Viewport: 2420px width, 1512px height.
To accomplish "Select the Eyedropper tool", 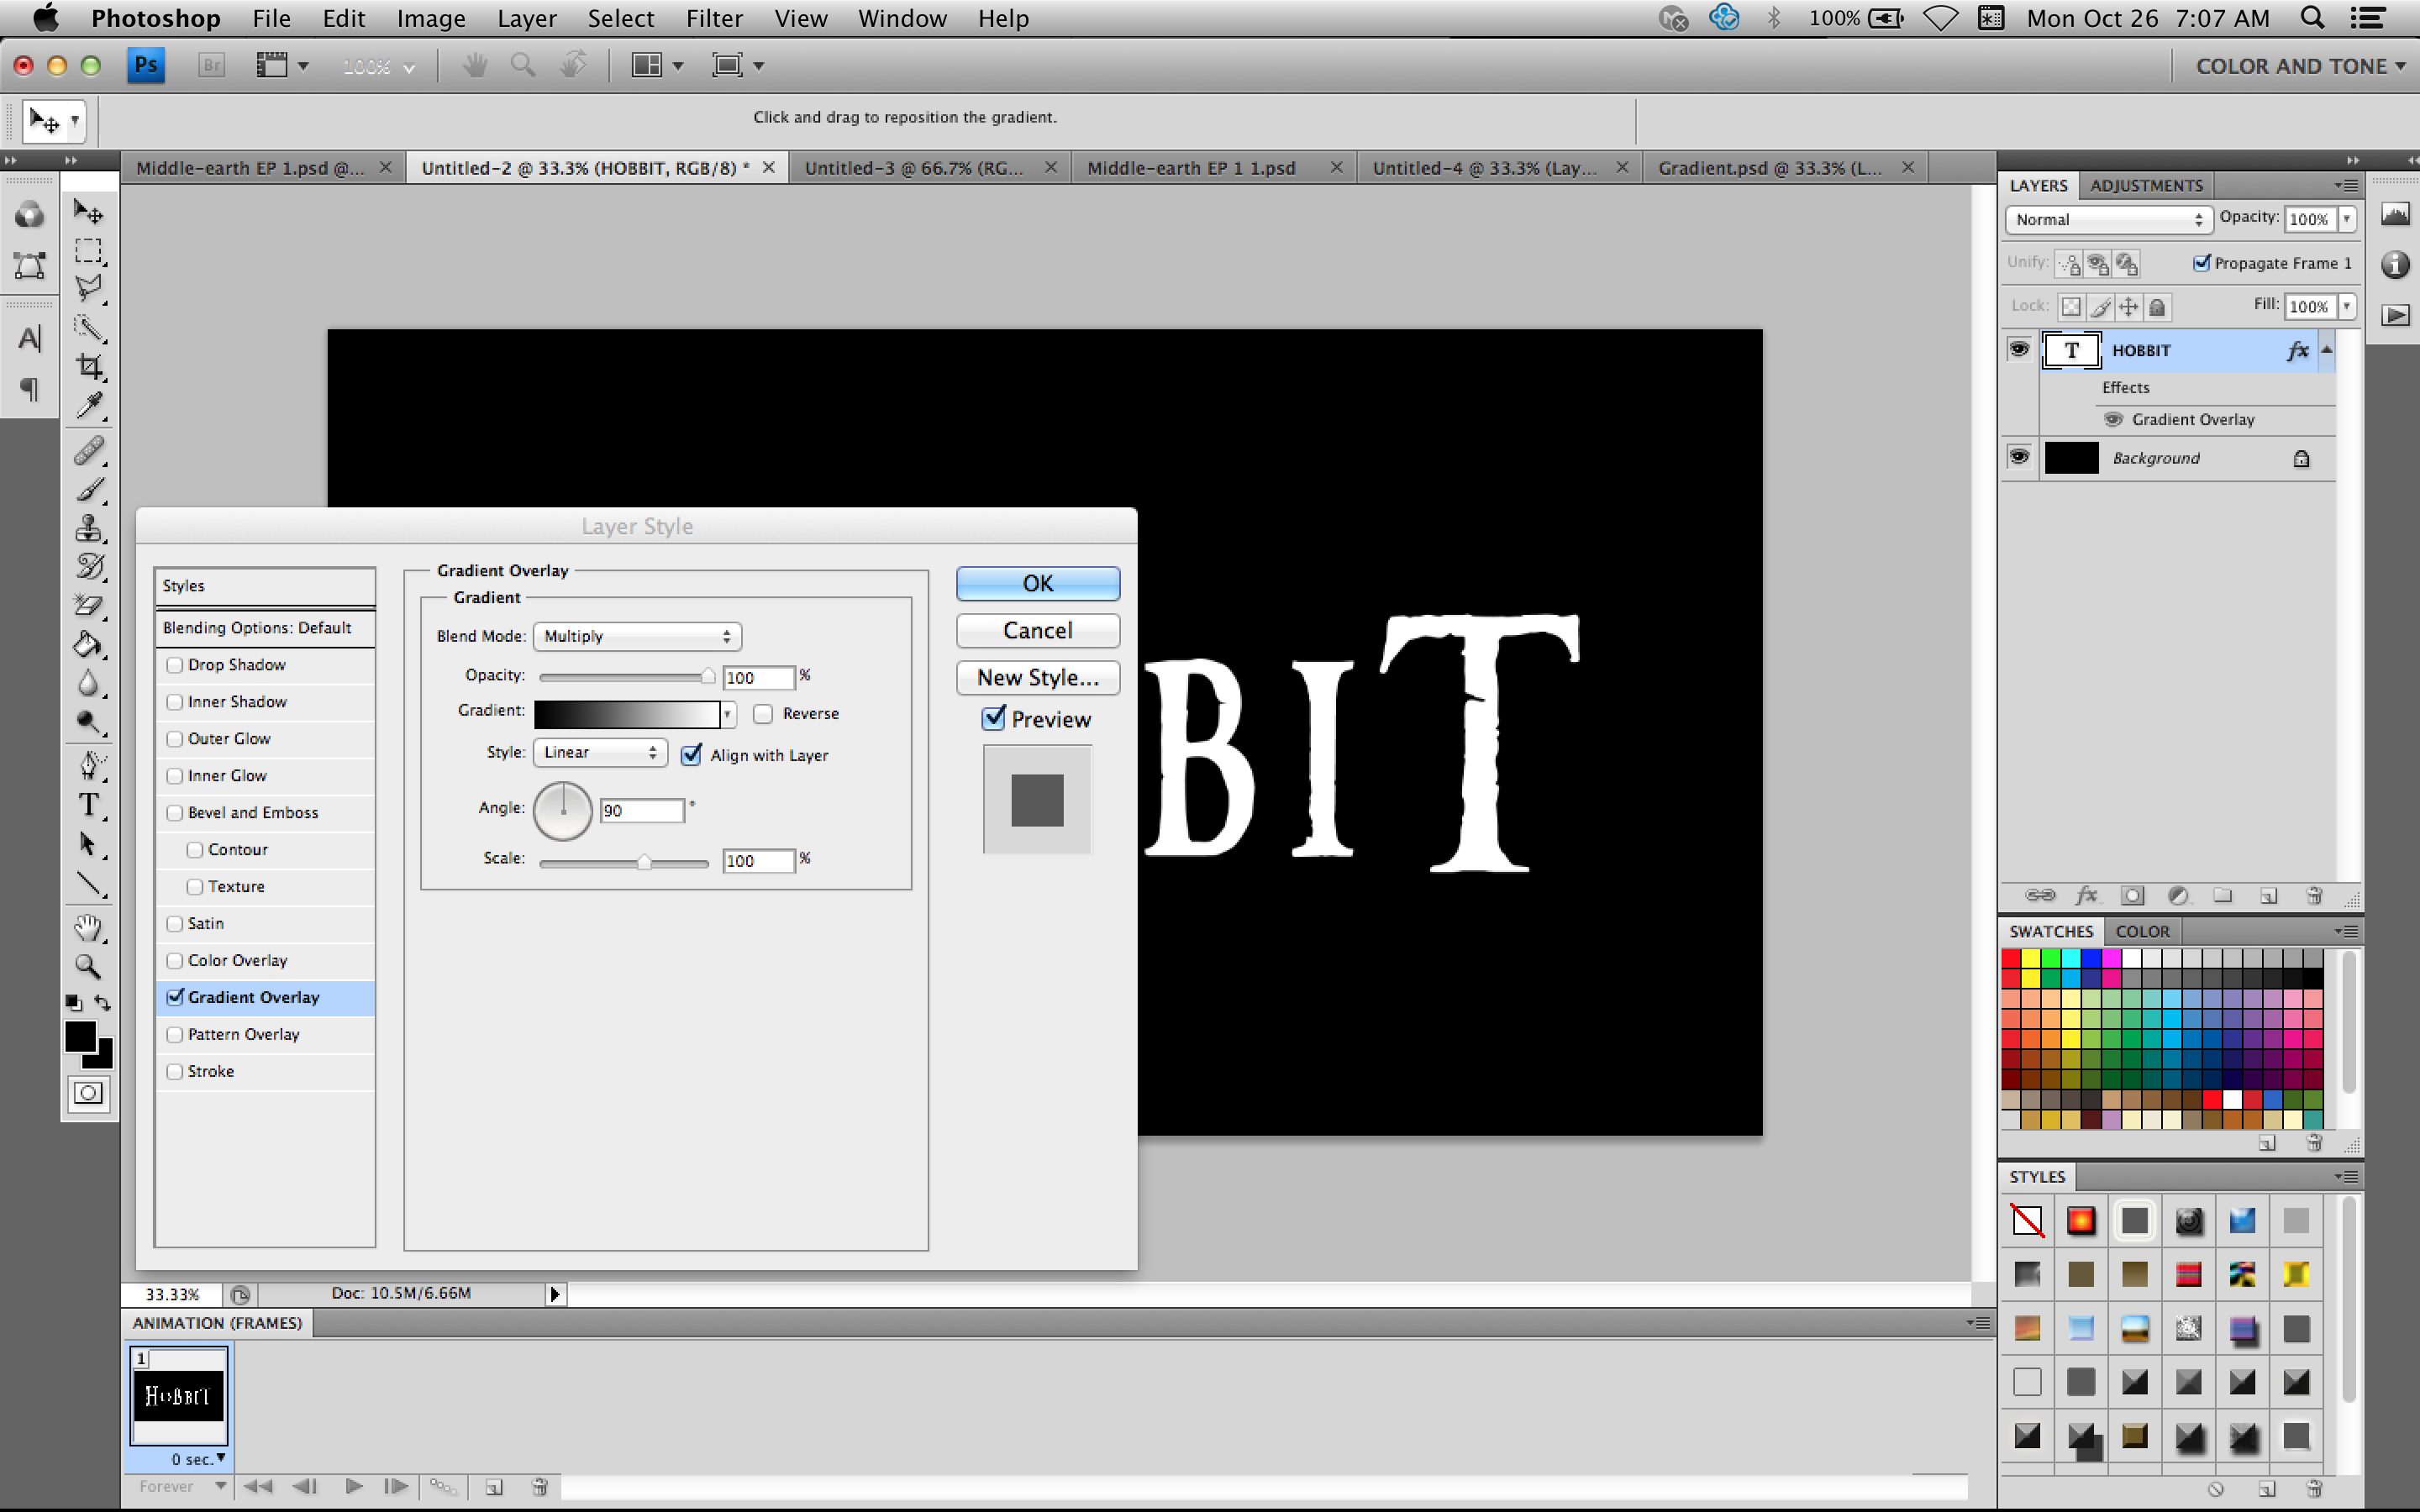I will 89,406.
